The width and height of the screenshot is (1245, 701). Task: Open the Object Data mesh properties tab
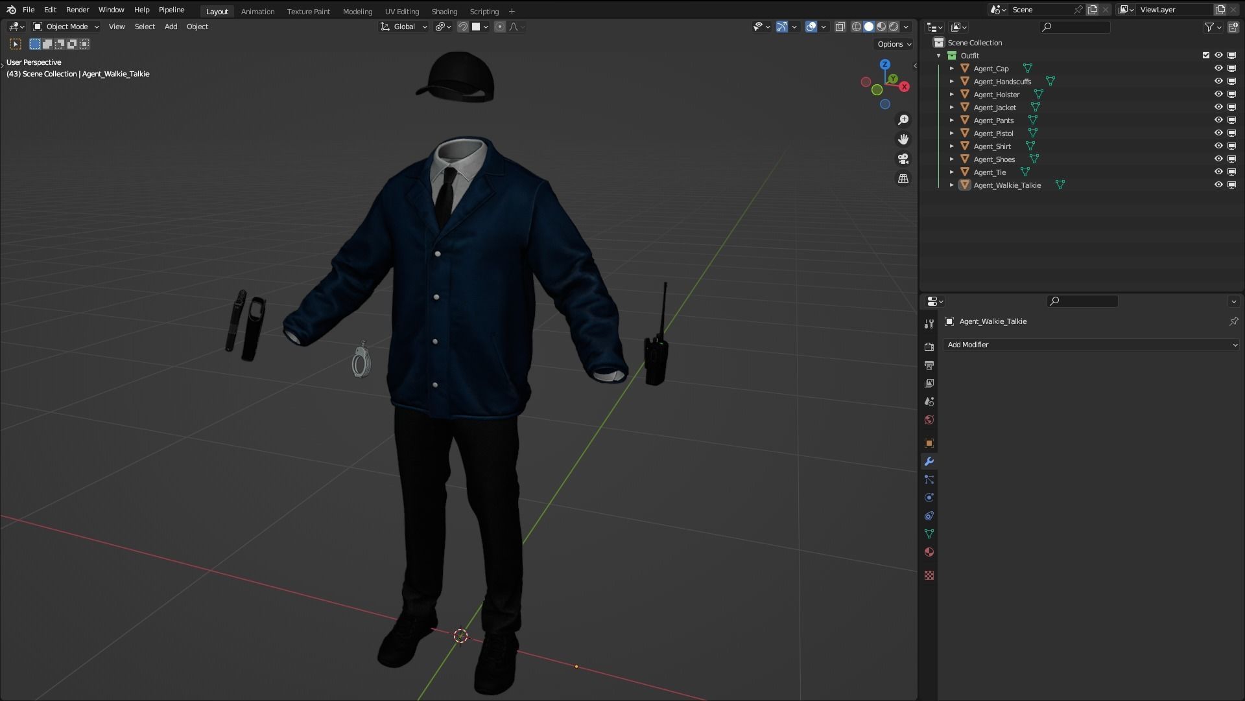(929, 534)
